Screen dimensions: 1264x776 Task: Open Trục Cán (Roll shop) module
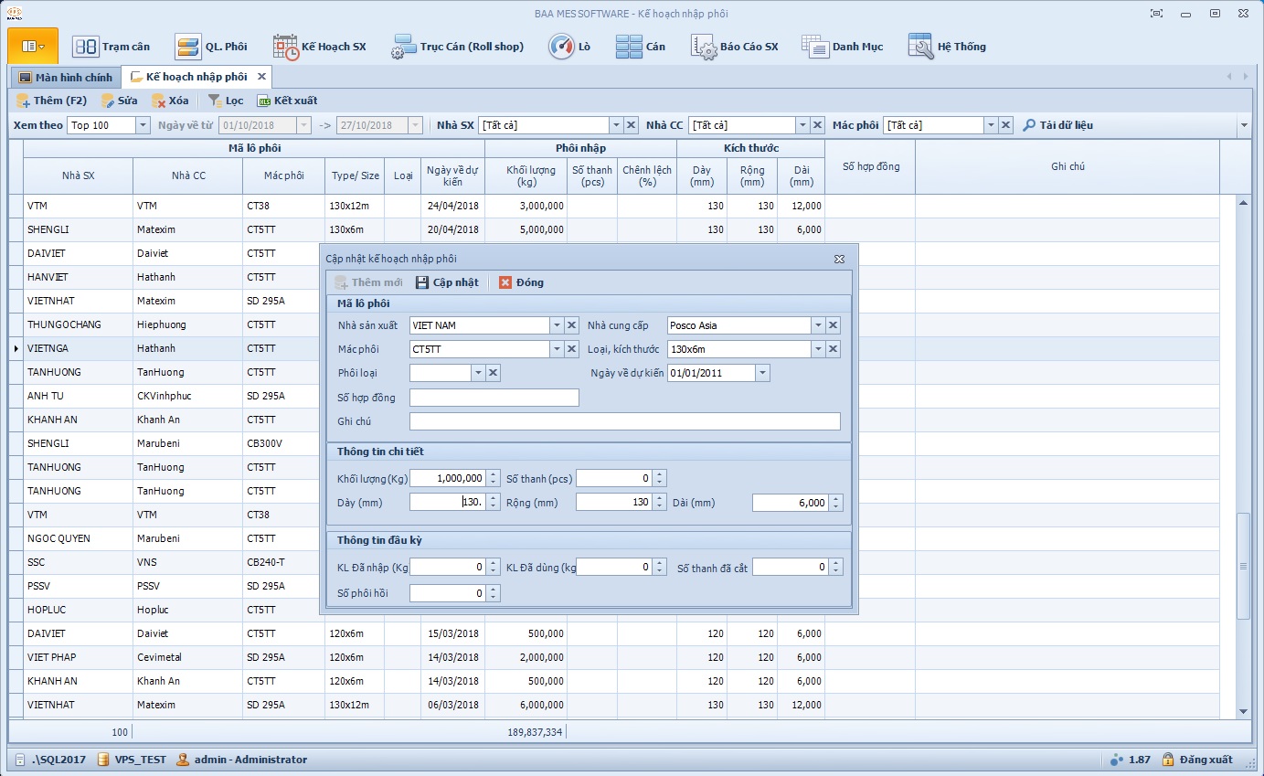(457, 47)
